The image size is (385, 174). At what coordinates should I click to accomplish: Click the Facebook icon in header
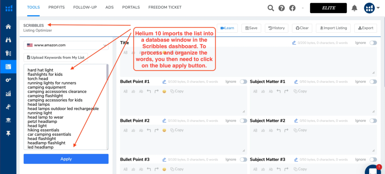[292, 8]
